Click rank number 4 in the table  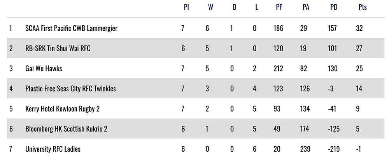coord(11,89)
